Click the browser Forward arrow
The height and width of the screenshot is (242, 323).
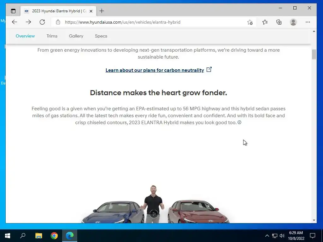pyautogui.click(x=28, y=22)
